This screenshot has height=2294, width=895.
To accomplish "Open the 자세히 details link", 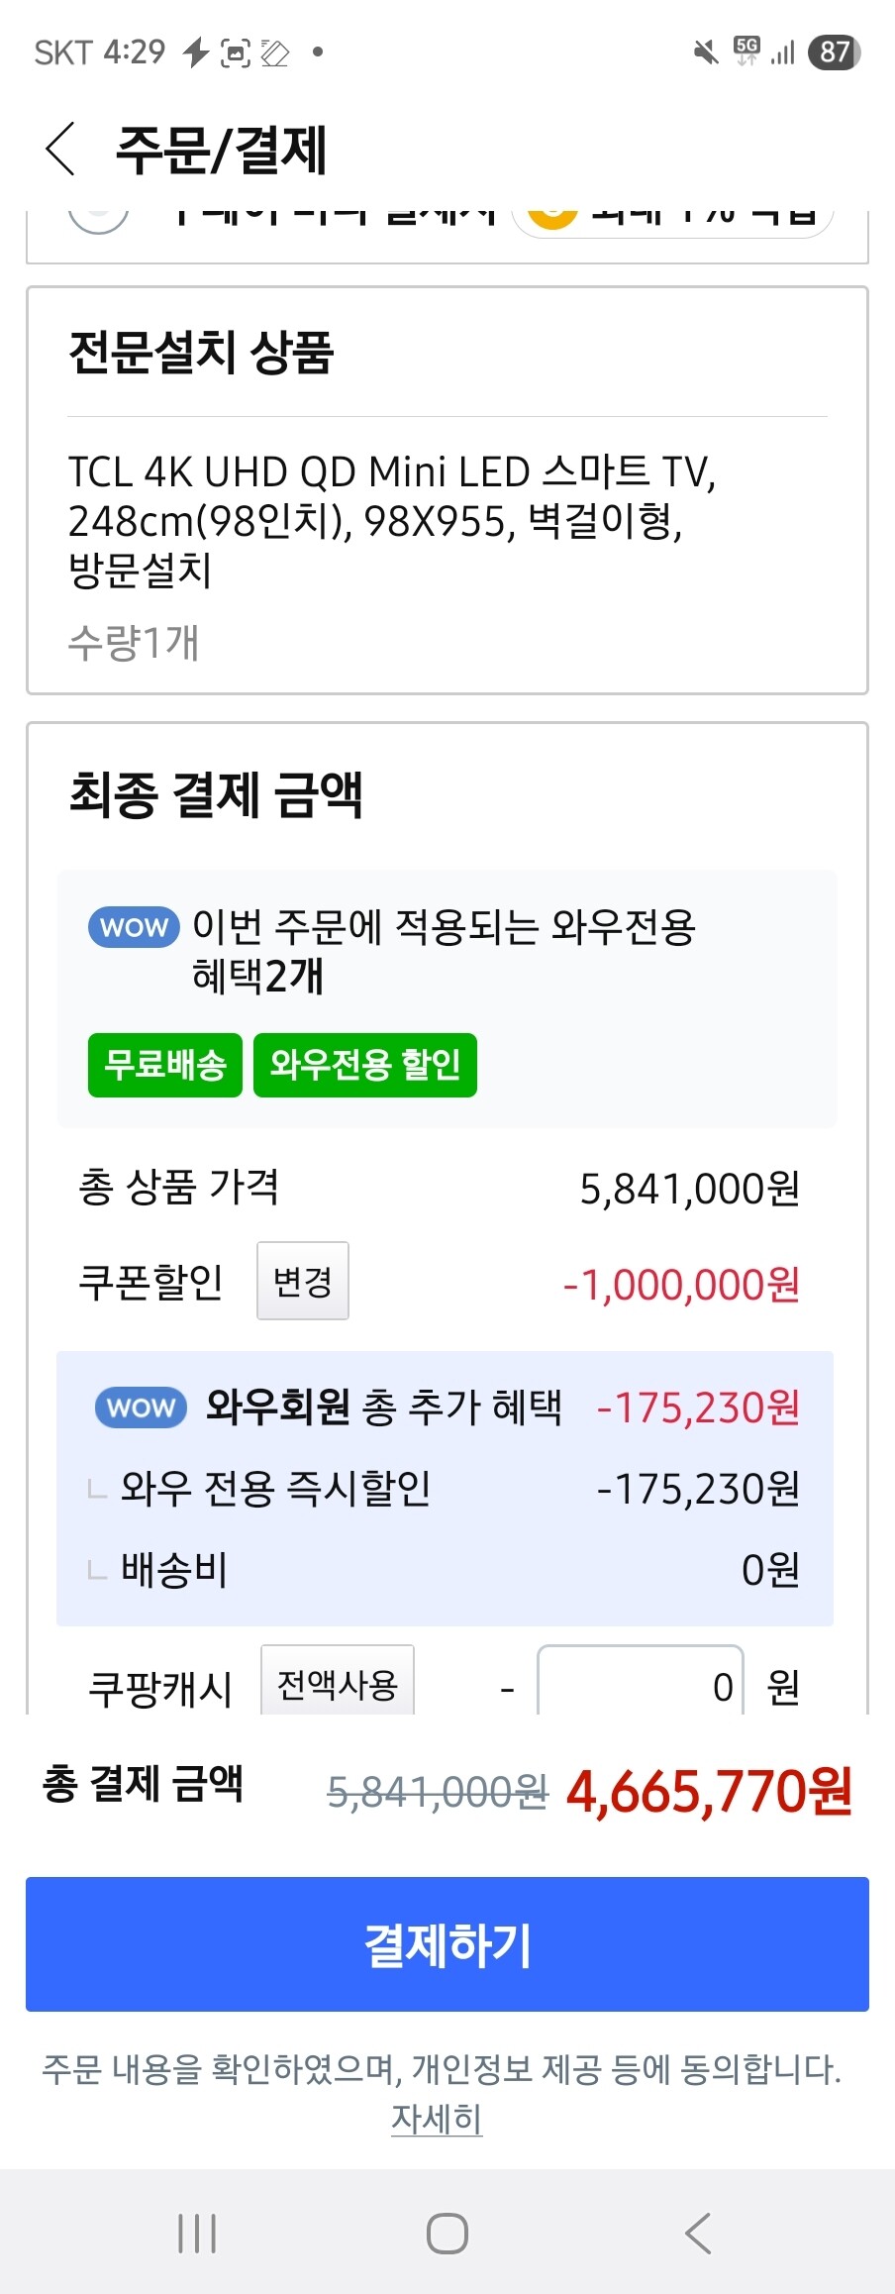I will tap(437, 2119).
